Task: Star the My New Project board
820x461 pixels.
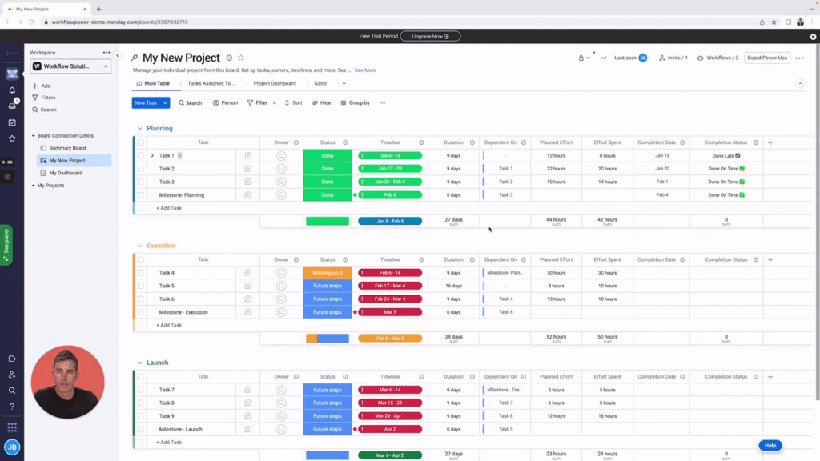Action: (x=241, y=58)
